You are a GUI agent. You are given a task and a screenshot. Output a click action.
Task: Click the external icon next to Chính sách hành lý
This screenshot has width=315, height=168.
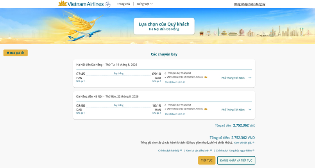(181, 150)
